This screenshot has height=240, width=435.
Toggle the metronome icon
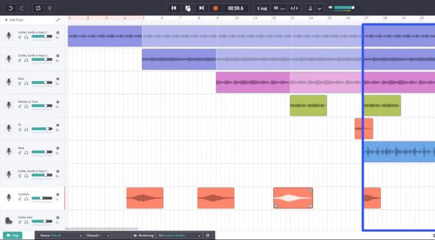coord(310,8)
